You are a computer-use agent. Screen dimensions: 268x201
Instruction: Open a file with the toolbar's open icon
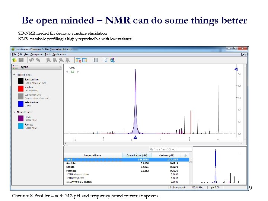tap(15, 60)
